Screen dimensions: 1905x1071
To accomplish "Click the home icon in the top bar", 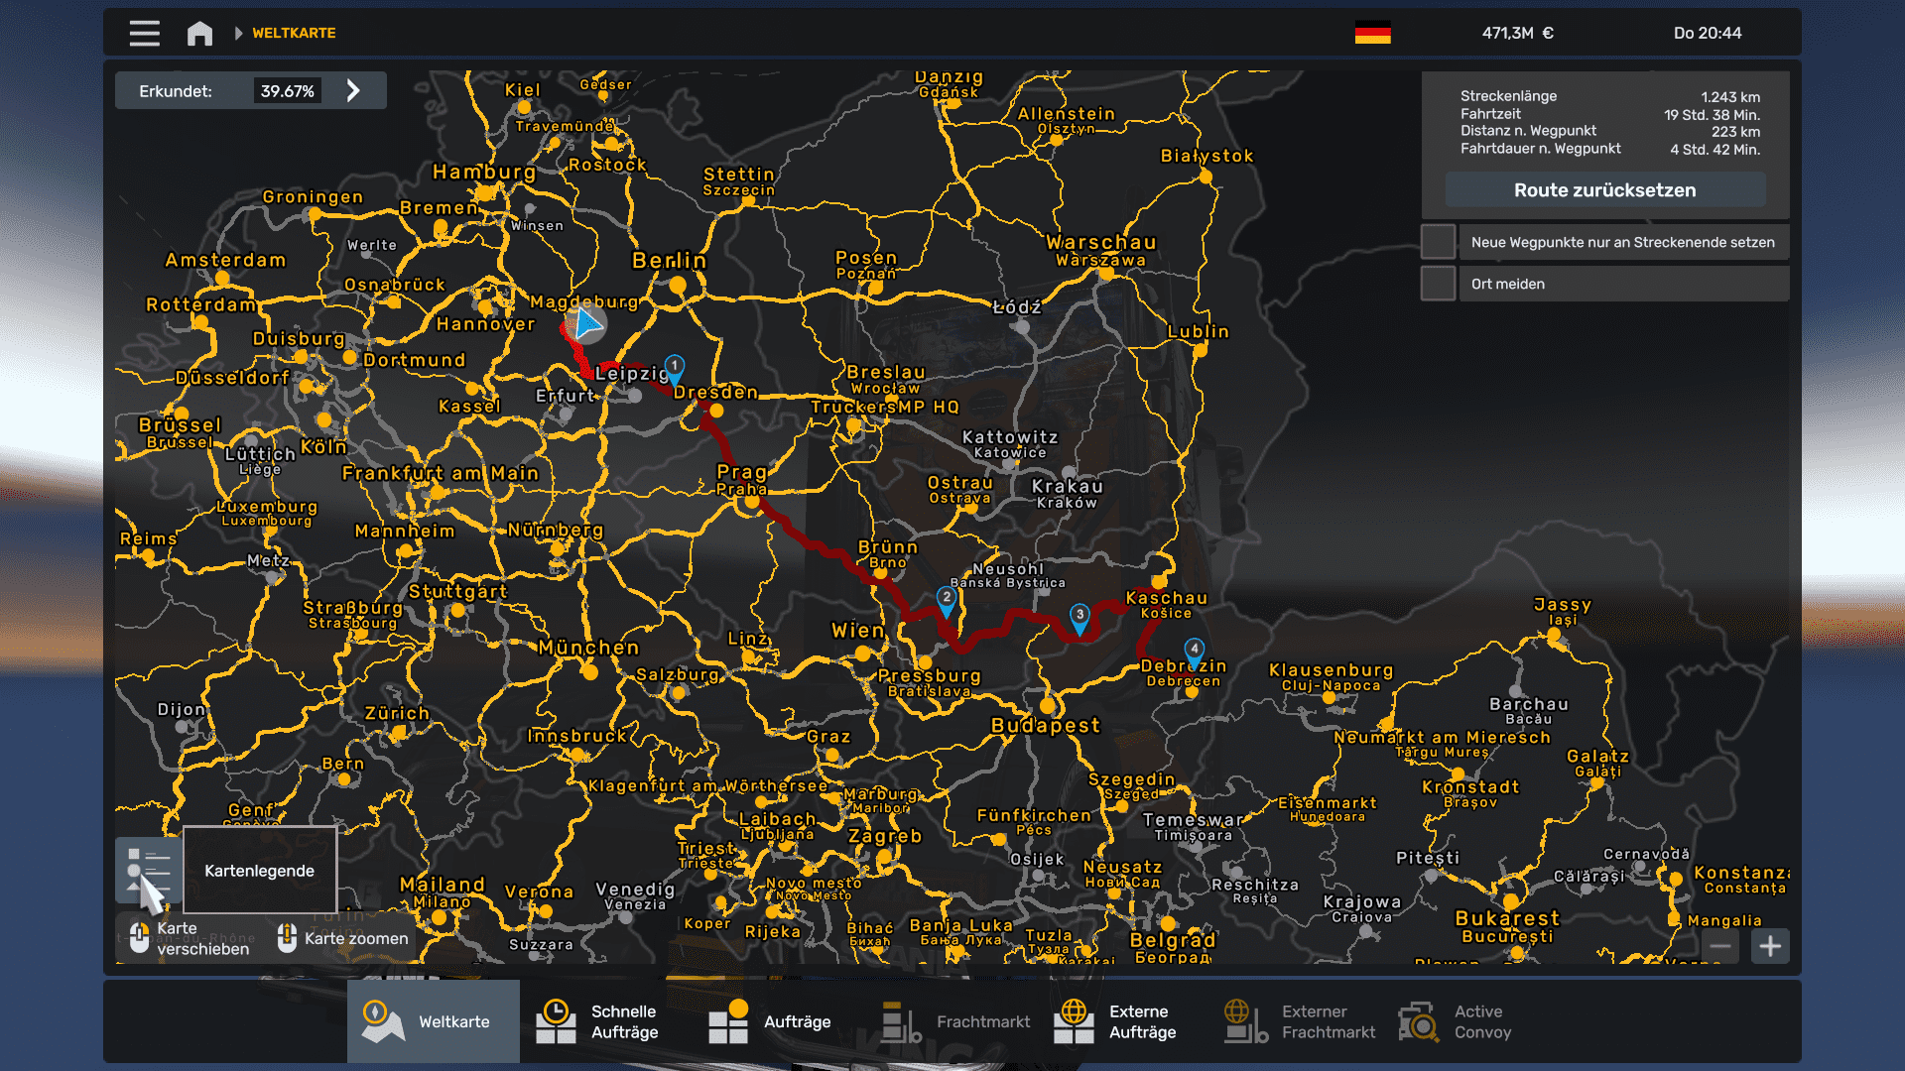I will (198, 33).
